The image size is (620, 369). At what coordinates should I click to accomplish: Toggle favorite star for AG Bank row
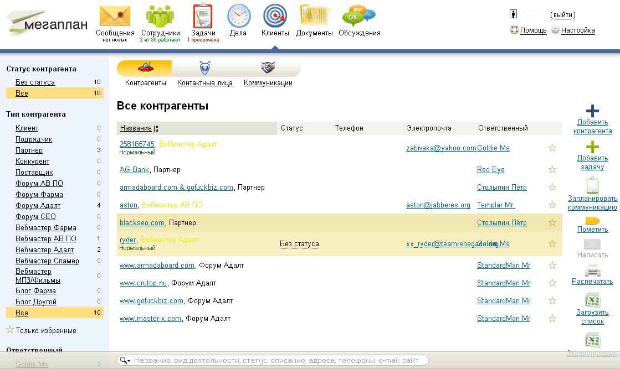(552, 170)
